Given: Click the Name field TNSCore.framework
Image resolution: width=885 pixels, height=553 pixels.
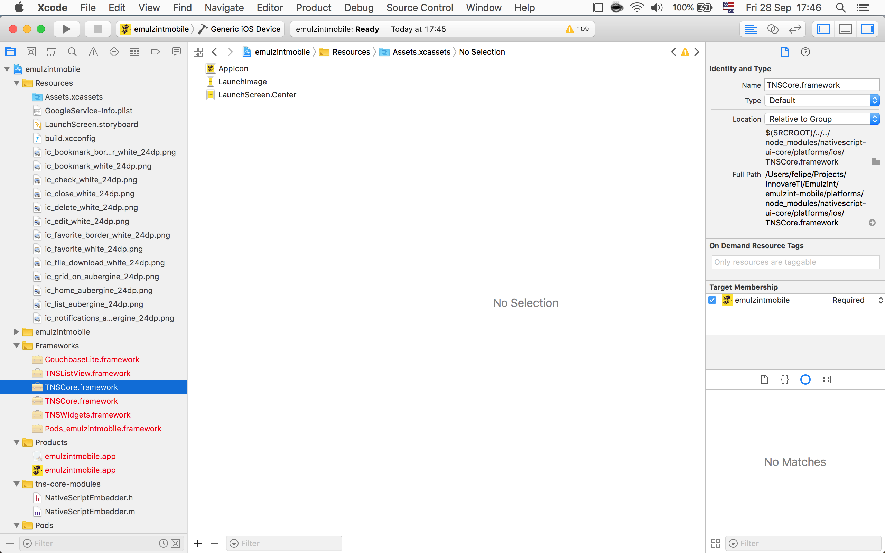Looking at the screenshot, I should click(821, 85).
